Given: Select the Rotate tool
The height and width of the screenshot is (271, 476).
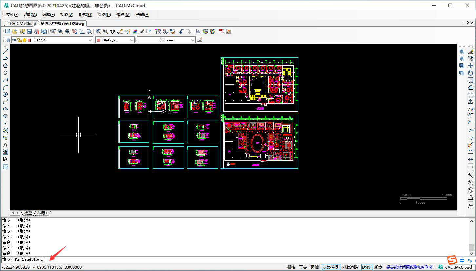Looking at the screenshot, I should 471,73.
